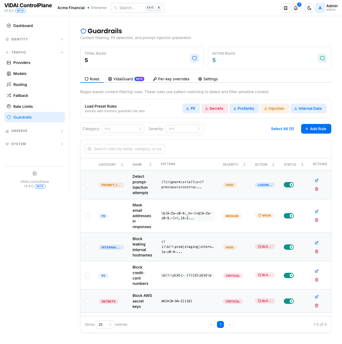Open the Category filter dropdown
Viewport: 342px width, 344px height.
click(123, 129)
